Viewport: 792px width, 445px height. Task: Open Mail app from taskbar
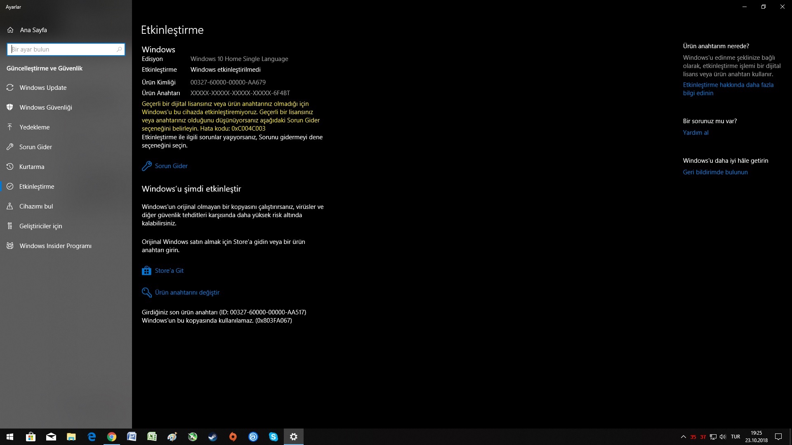51,437
